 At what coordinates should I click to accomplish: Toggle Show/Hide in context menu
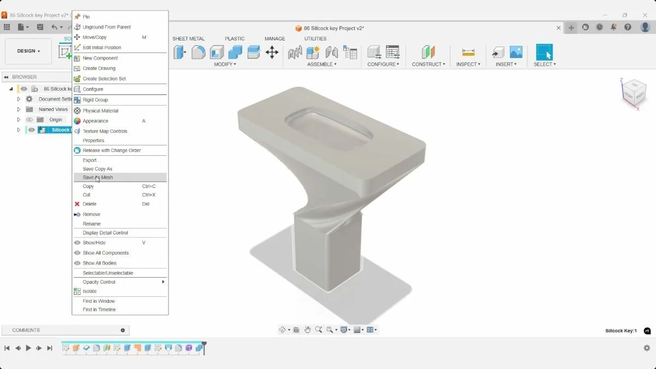coord(120,243)
